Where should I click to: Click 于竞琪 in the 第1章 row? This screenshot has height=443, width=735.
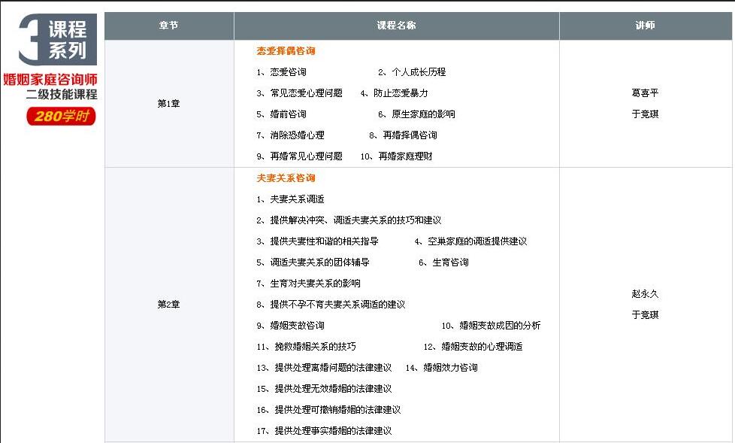tap(646, 114)
